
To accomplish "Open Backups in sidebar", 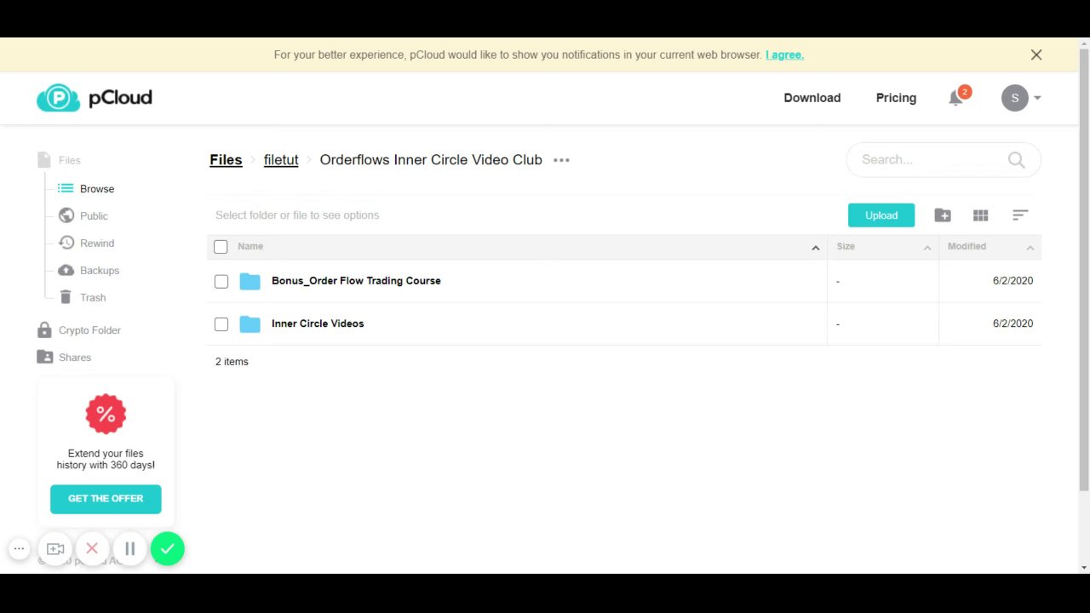I will 89,271.
